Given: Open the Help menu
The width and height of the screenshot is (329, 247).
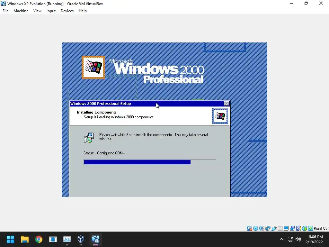Looking at the screenshot, I should 83,11.
